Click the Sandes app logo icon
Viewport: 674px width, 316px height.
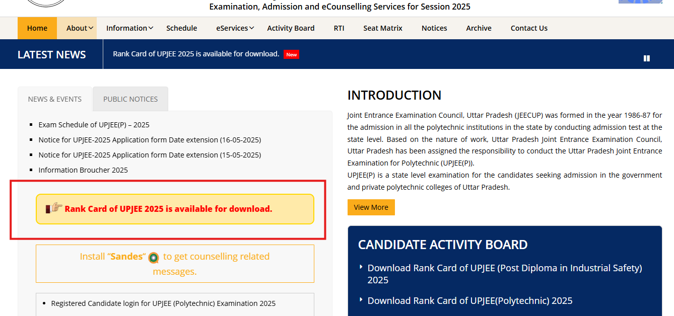pyautogui.click(x=154, y=258)
